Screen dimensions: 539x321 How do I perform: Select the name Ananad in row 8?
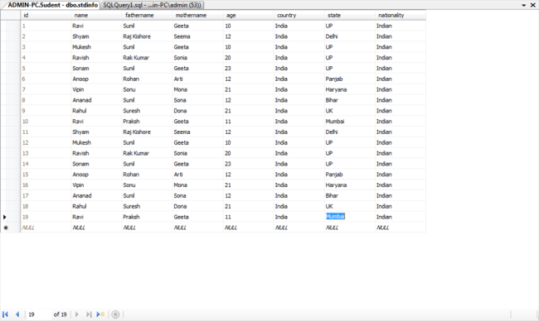(96, 100)
